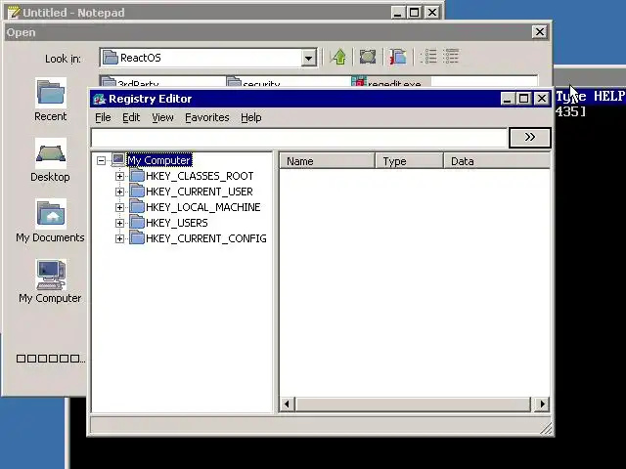626x469 pixels.
Task: Click the HKEY_CURRENT_USER folder icon
Action: pyautogui.click(x=137, y=192)
